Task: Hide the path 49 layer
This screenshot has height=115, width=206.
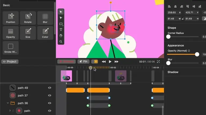Action: 50,88
